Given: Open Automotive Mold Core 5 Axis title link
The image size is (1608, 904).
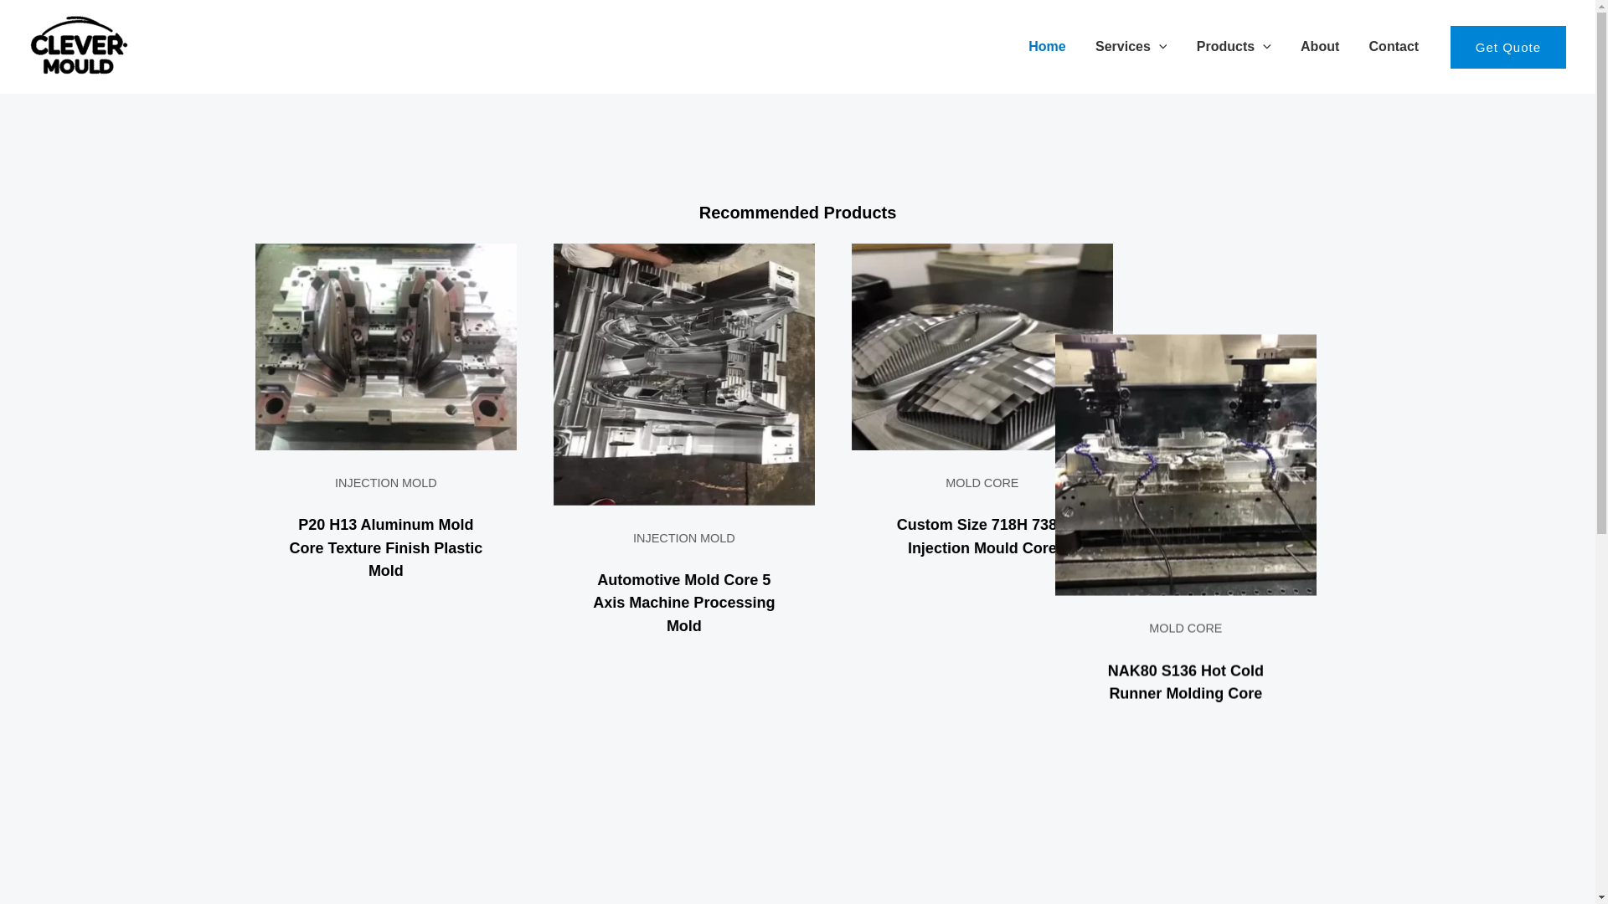Looking at the screenshot, I should 684,603.
